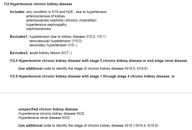This screenshot has height=130, width=192.
Task: Click unspecified chronic kidney disease bold text
Action: (48, 109)
